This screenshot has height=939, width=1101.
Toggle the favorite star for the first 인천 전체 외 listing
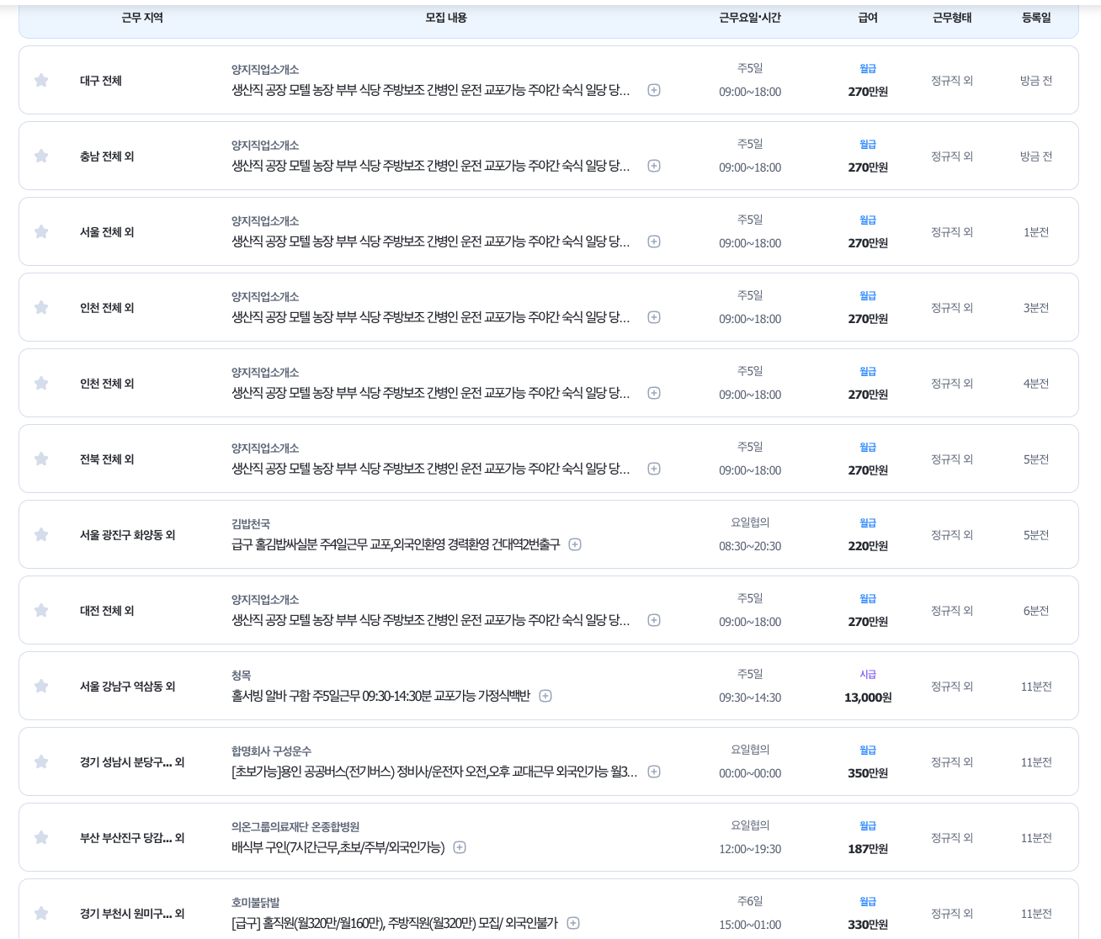click(x=40, y=307)
